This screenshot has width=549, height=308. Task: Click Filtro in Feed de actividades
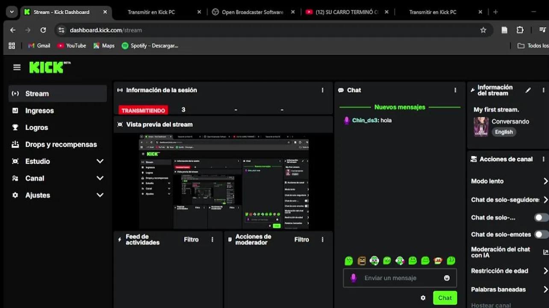(191, 240)
